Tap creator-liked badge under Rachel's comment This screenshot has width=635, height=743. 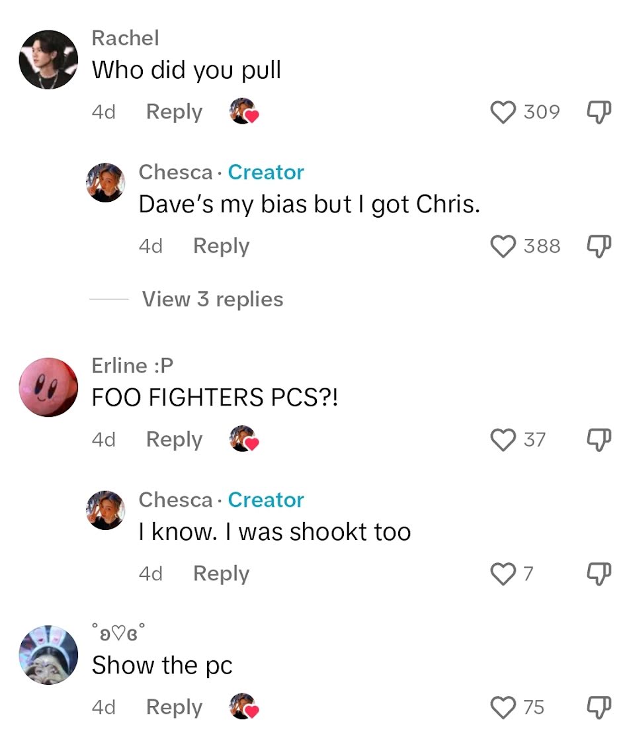244,111
